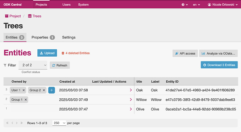The width and height of the screenshot is (241, 132).
Task: Click Download 3 Entities button
Action: tap(219, 65)
